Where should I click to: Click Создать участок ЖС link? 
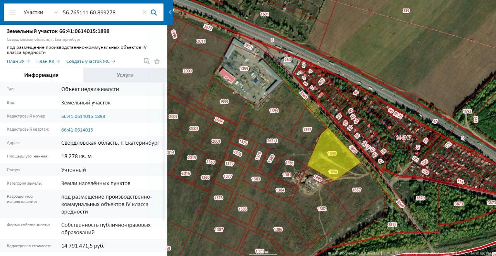click(x=91, y=61)
